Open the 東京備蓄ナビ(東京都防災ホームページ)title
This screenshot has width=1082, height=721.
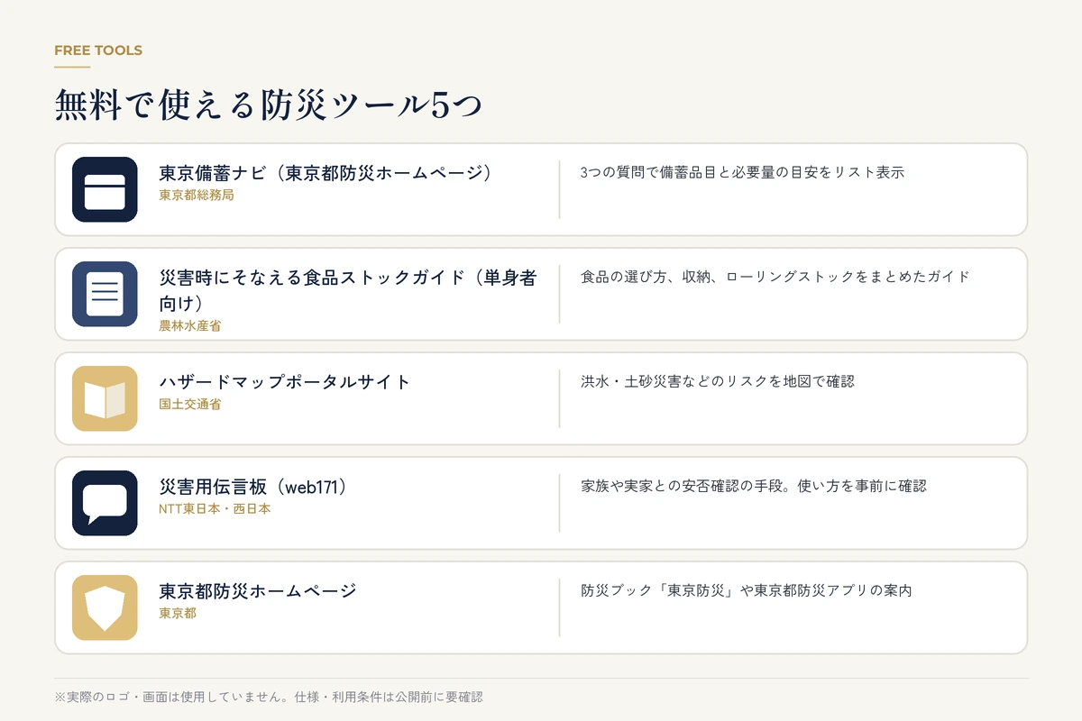[x=326, y=173]
